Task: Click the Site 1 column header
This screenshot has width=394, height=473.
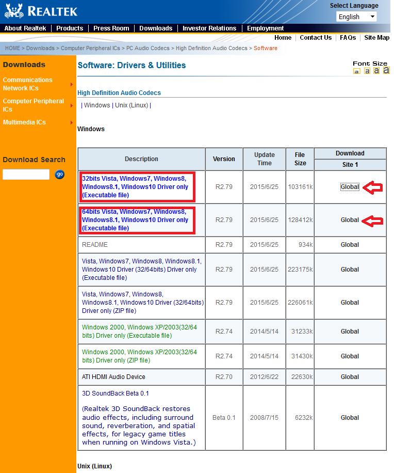Action: click(350, 164)
